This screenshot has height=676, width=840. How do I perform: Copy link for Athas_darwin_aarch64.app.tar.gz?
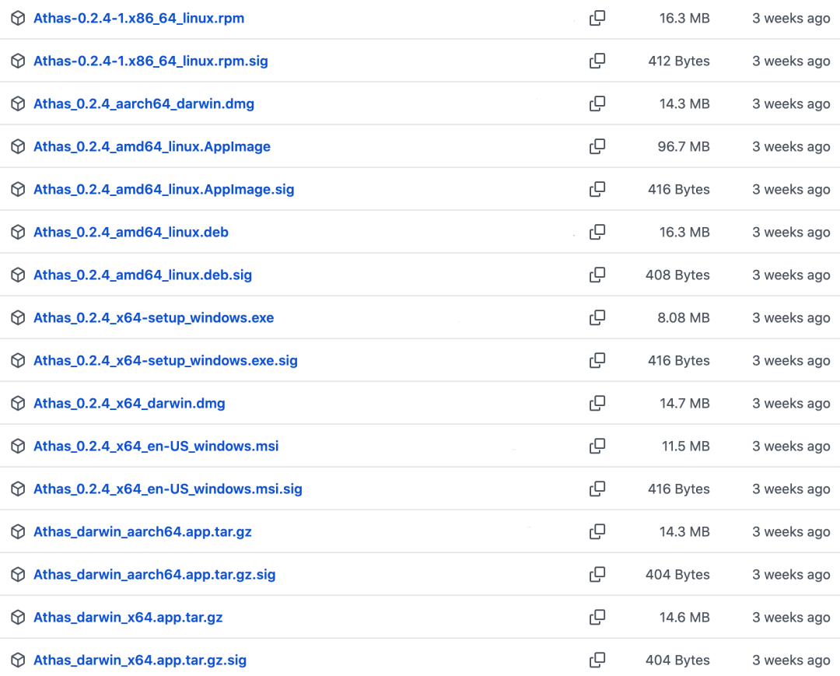(597, 532)
